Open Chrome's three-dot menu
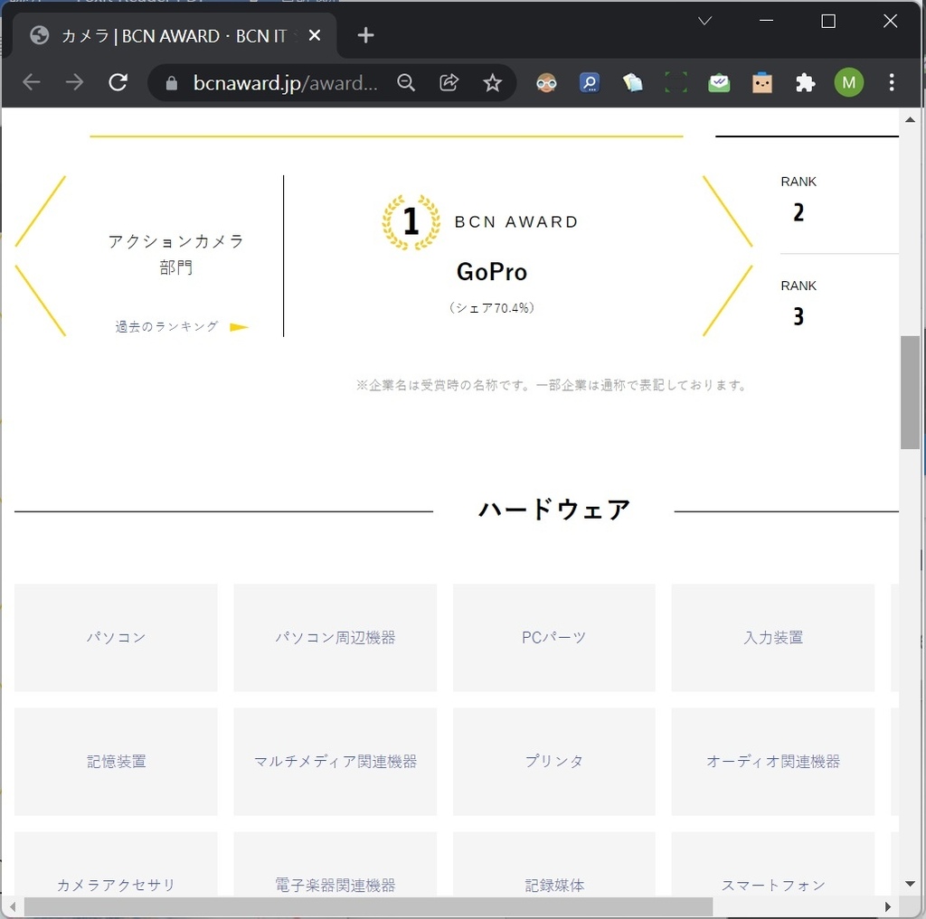The height and width of the screenshot is (919, 926). pyautogui.click(x=892, y=82)
